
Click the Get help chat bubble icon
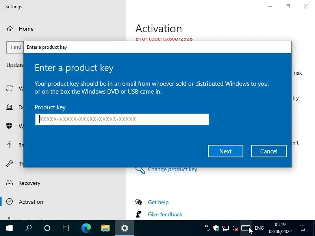(x=139, y=202)
